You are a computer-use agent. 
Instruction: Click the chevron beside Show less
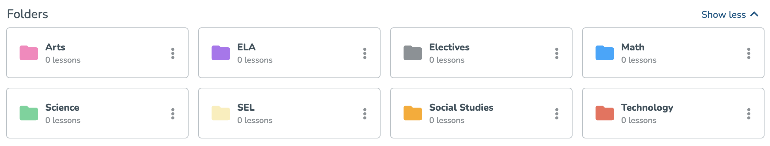(754, 14)
